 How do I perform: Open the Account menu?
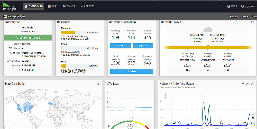pyautogui.click(x=248, y=7)
